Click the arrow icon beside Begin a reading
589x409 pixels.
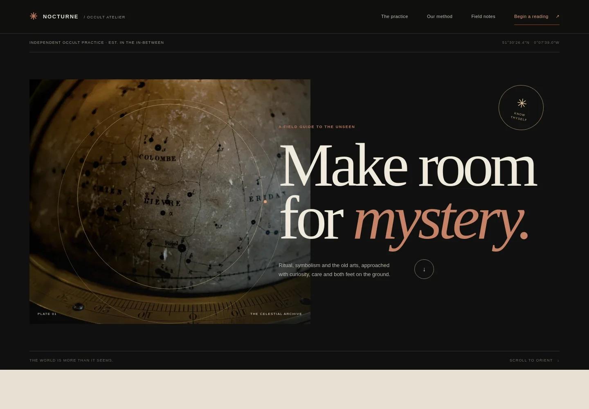click(x=558, y=16)
